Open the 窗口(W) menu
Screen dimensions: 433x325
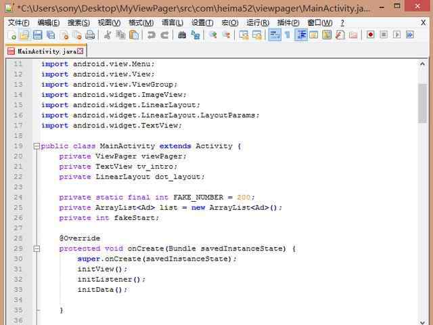320,22
